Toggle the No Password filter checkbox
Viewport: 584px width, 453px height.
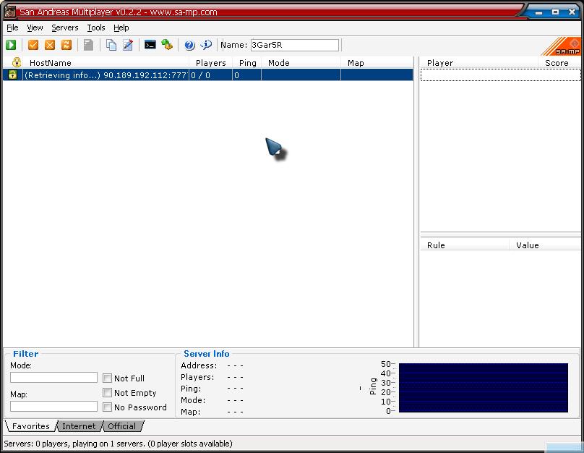[x=107, y=407]
